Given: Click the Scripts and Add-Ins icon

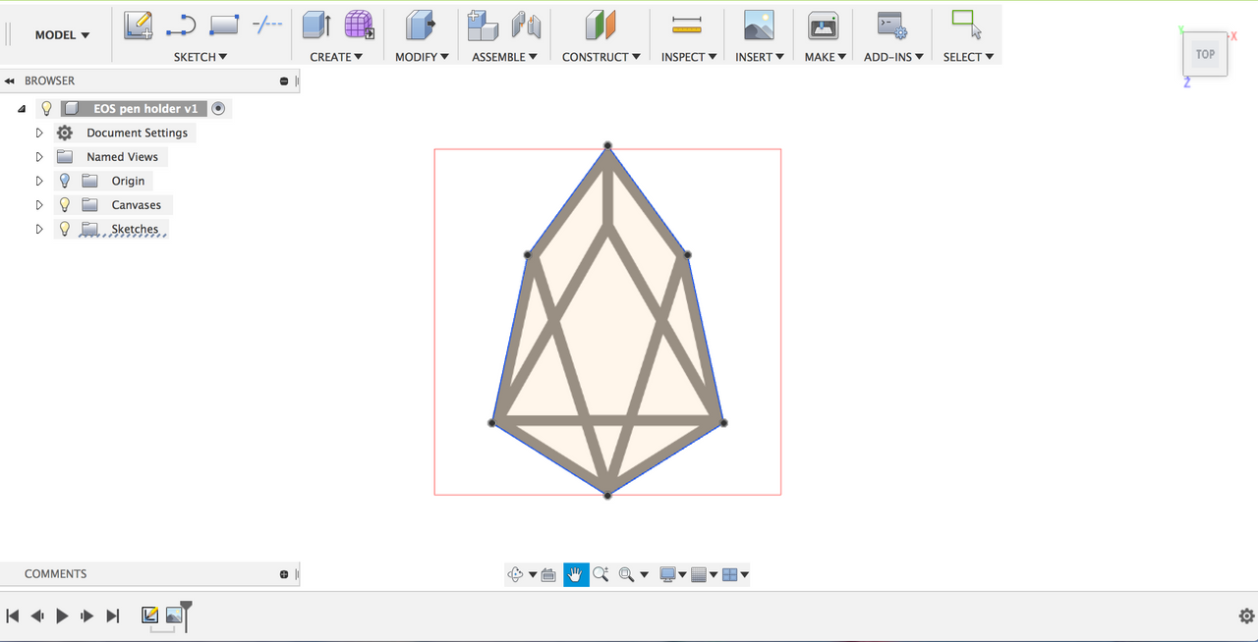Looking at the screenshot, I should click(892, 26).
